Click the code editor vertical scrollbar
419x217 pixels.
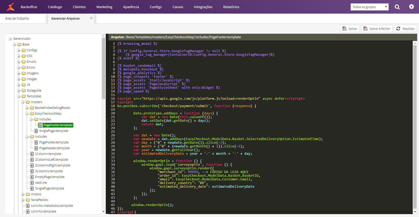pos(415,127)
